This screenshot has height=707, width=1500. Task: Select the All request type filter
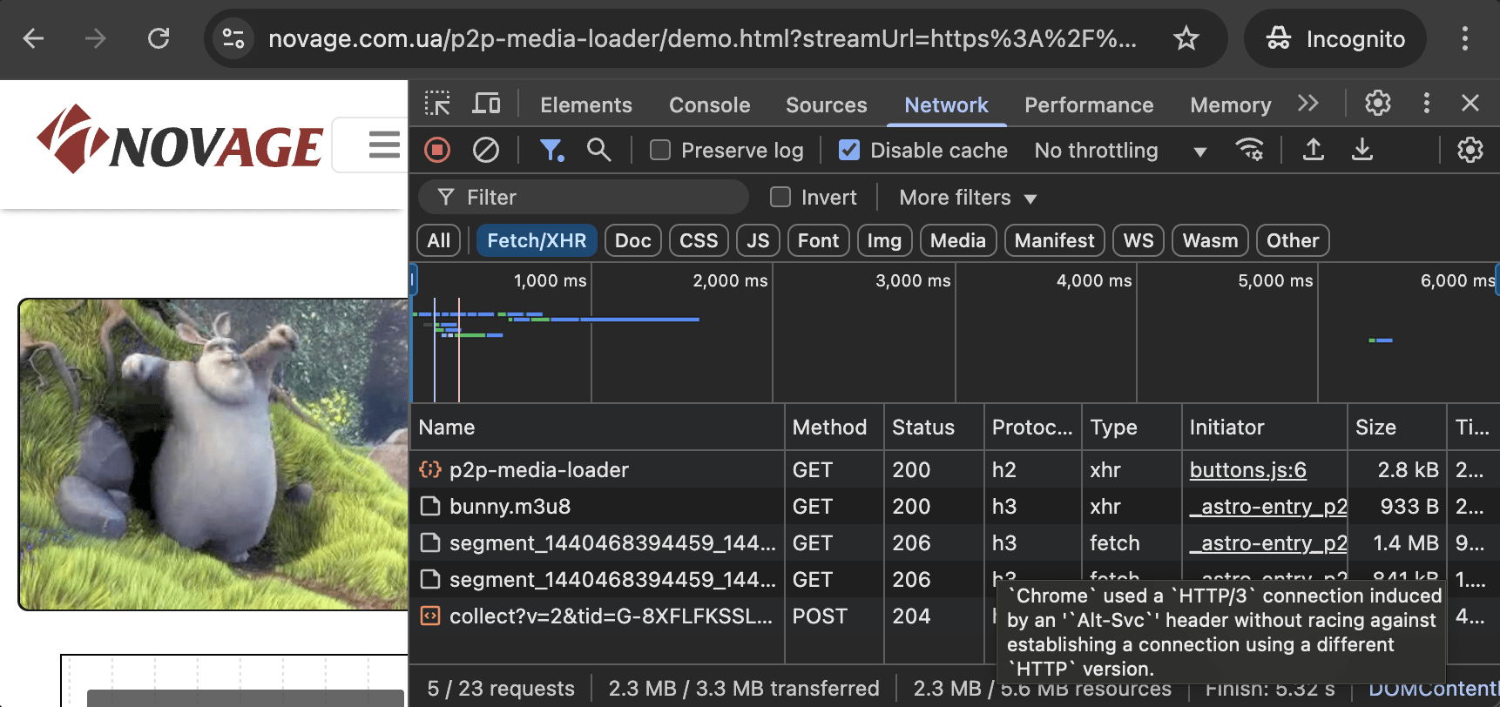439,240
